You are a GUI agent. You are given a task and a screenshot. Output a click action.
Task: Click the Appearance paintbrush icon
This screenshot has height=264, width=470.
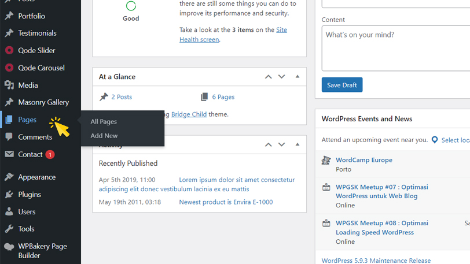[x=9, y=177]
